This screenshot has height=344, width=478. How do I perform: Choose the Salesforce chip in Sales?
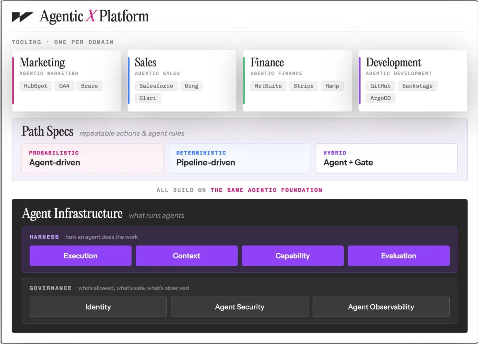pos(156,86)
